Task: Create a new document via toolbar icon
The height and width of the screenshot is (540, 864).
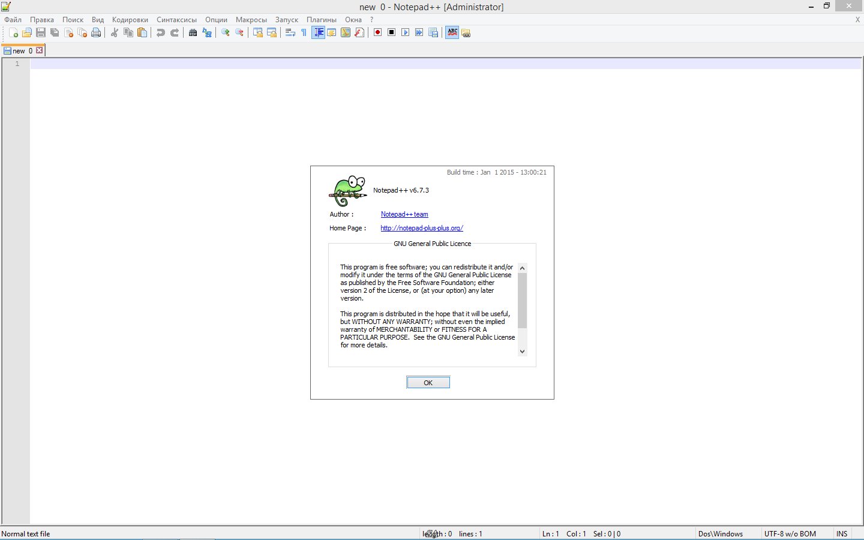Action: pyautogui.click(x=13, y=32)
